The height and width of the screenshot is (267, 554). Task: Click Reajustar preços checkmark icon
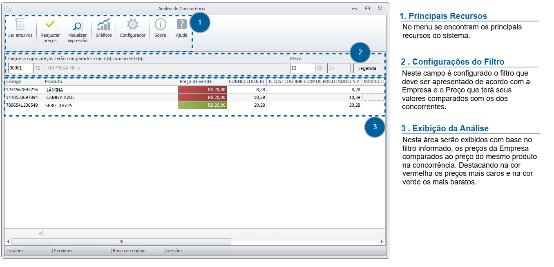50,25
